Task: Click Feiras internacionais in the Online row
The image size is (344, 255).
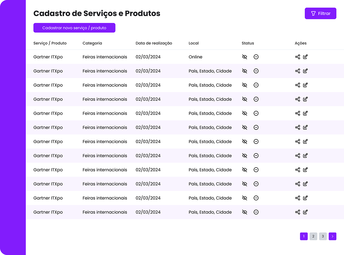Action: tap(105, 57)
